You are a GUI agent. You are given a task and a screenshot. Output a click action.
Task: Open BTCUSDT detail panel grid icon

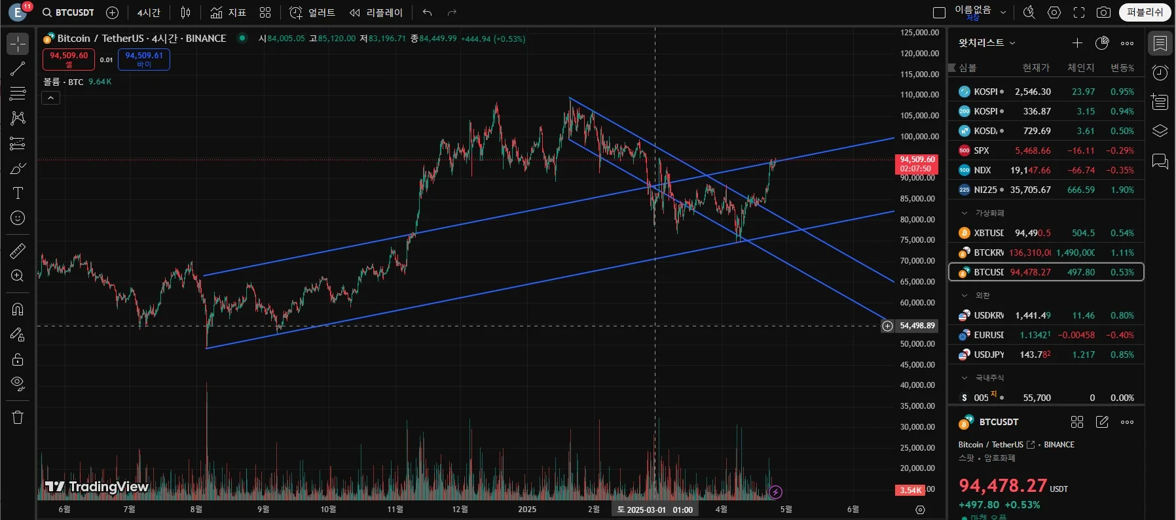[1077, 422]
